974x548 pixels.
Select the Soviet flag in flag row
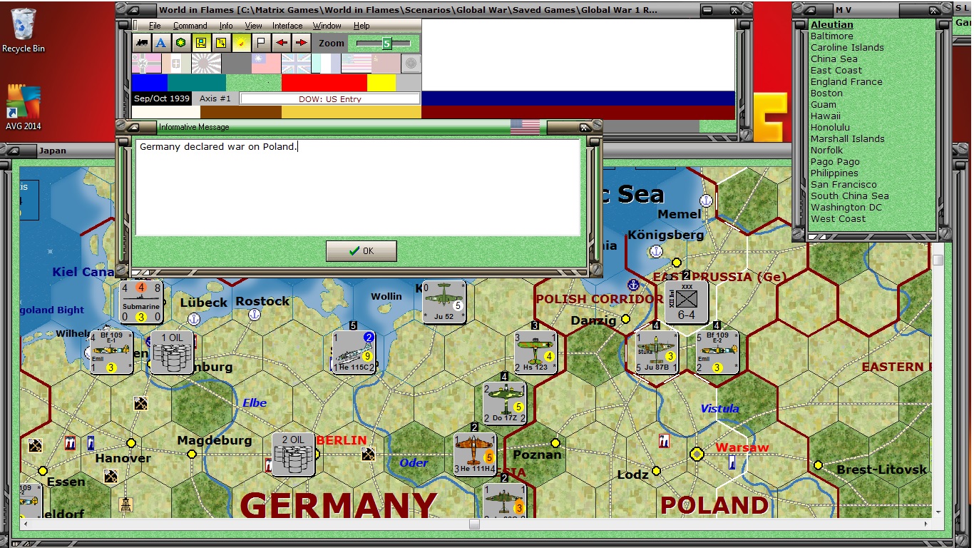[386, 64]
